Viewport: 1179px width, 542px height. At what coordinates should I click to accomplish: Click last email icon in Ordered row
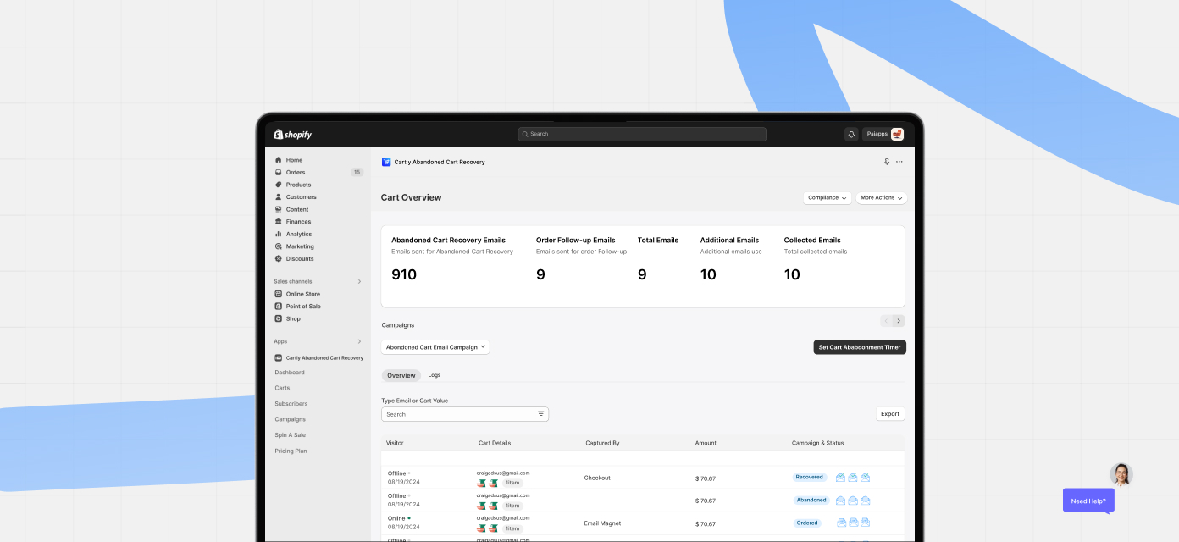[x=866, y=523]
